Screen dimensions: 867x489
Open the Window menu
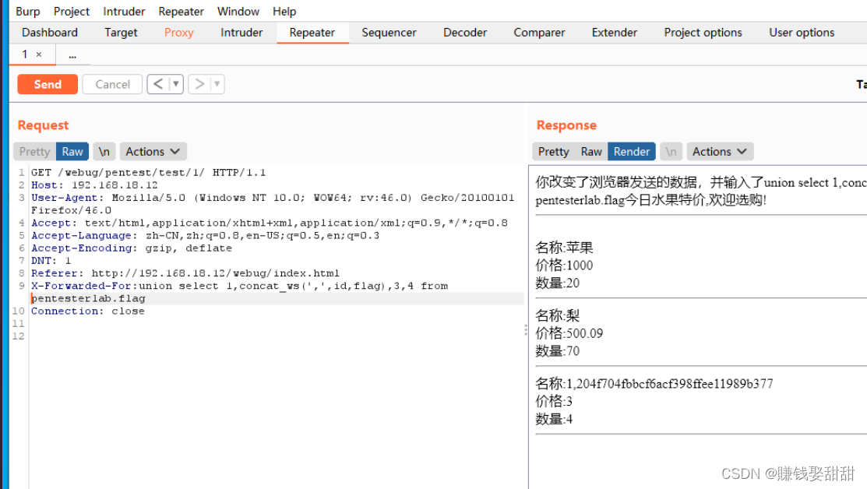pos(238,11)
